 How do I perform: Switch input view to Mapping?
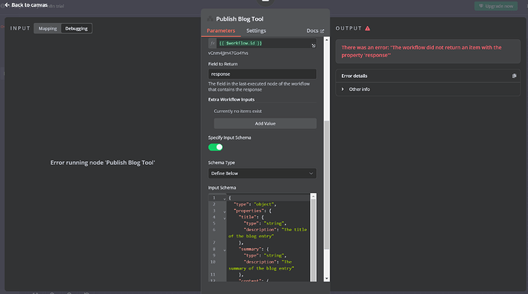pyautogui.click(x=47, y=28)
